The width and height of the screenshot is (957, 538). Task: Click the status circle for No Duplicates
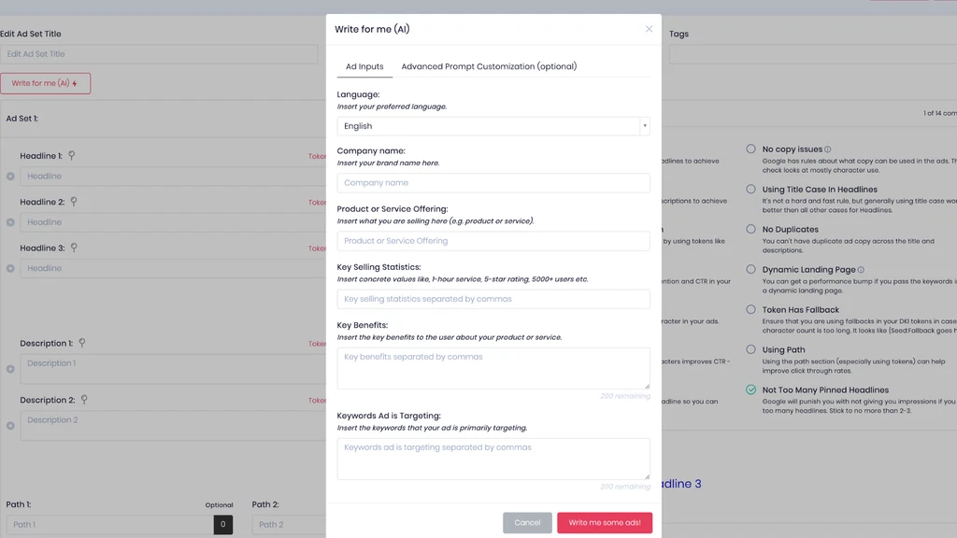pyautogui.click(x=751, y=229)
